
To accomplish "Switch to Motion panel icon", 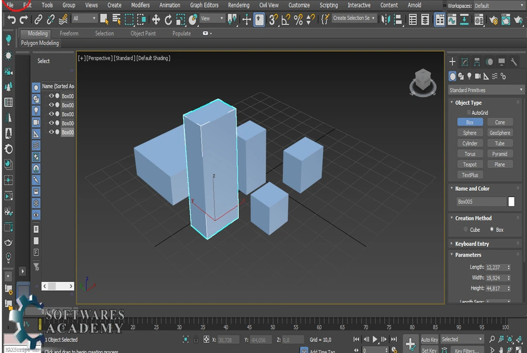I will [490, 62].
